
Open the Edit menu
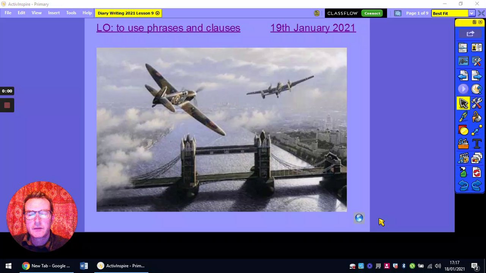pos(21,13)
